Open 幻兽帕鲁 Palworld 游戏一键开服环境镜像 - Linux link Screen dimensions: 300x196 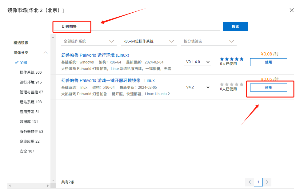tap(108, 80)
